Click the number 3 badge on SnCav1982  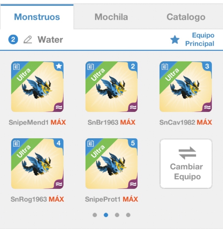coord(207,66)
